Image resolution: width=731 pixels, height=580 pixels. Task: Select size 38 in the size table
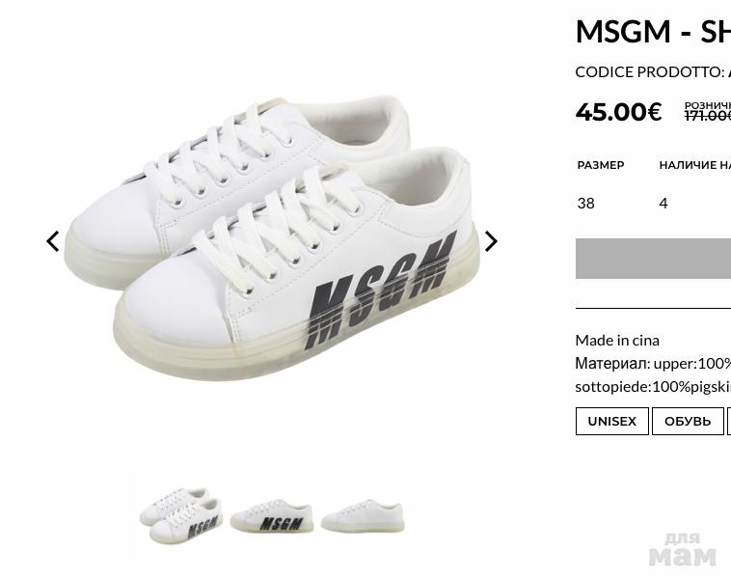[x=585, y=203]
